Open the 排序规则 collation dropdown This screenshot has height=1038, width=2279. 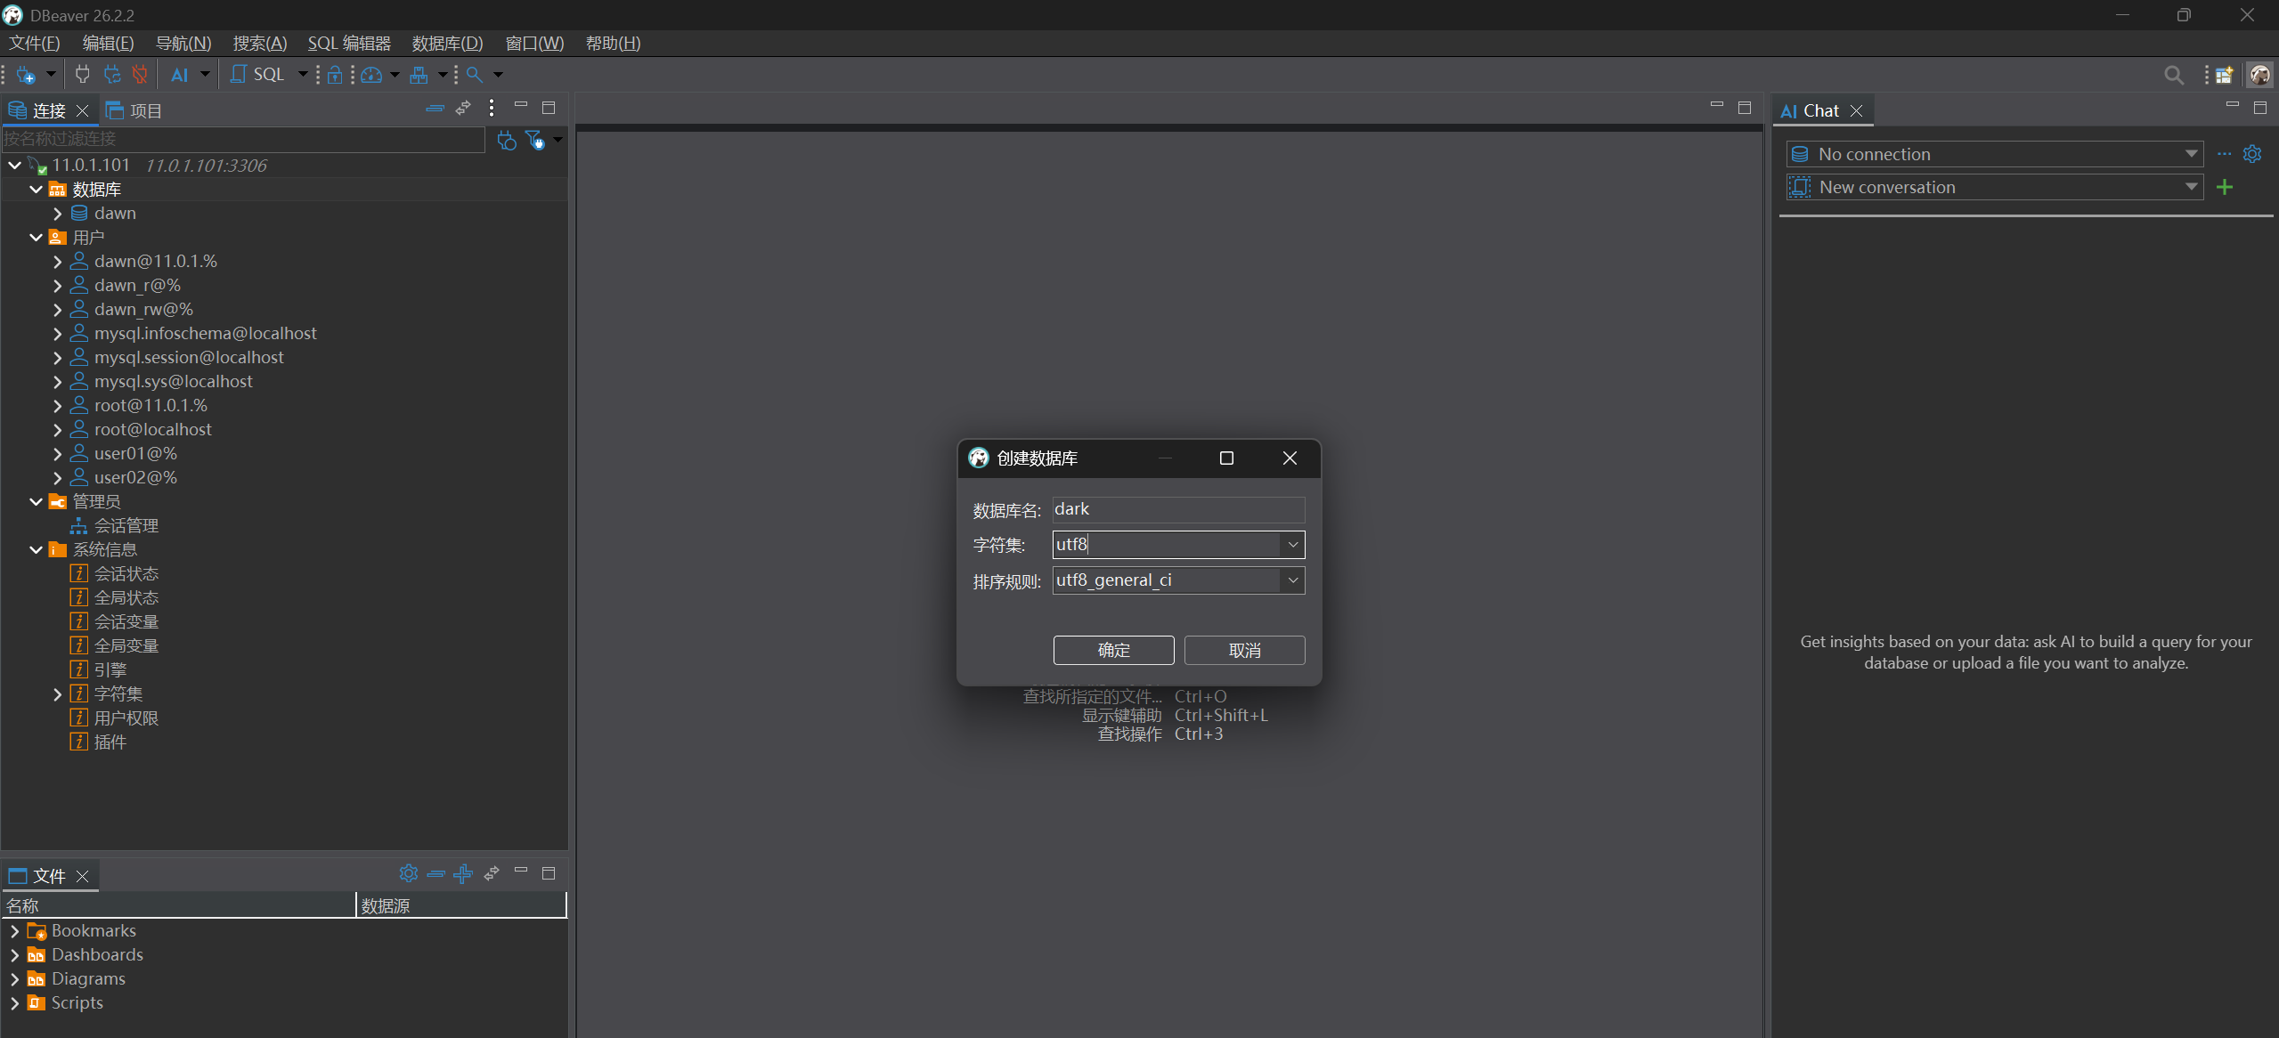click(x=1292, y=580)
